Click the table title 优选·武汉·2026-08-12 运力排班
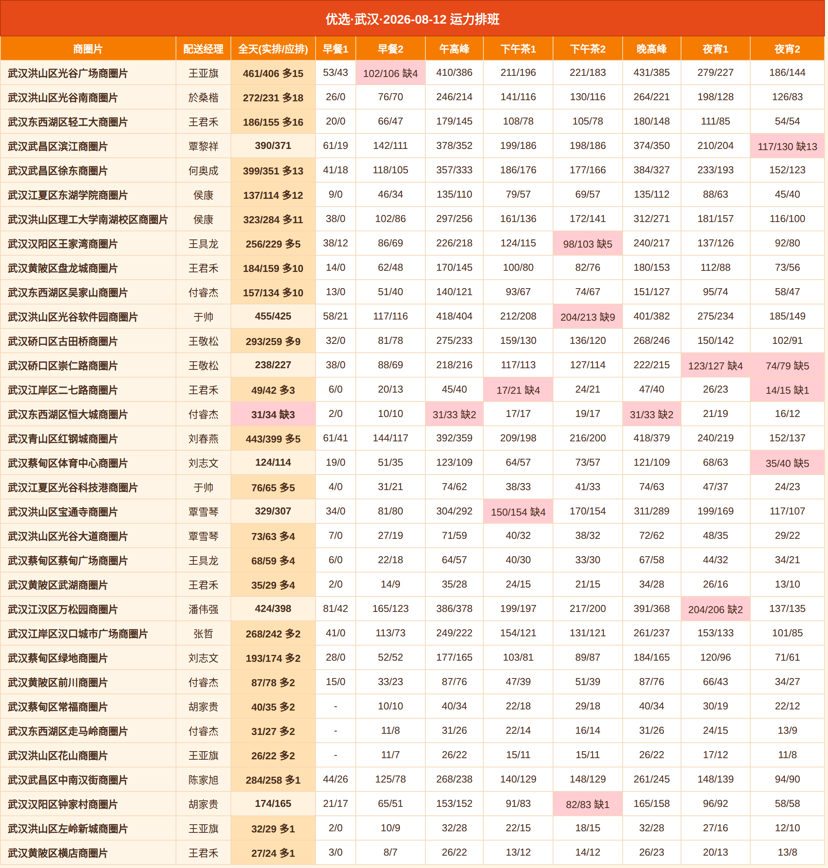 [x=412, y=19]
